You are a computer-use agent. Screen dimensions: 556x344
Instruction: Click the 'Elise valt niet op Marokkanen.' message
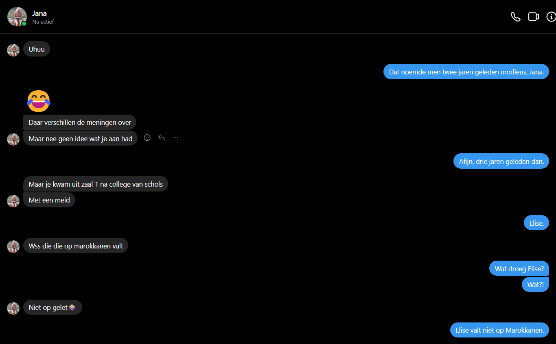point(499,330)
